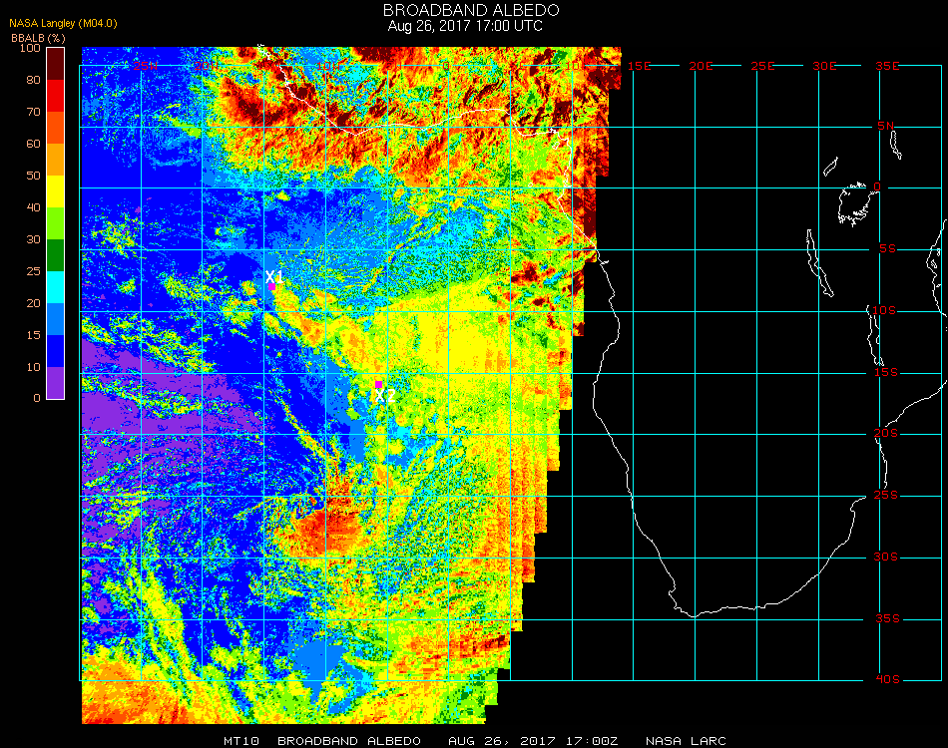Click the legend value 70
The height and width of the screenshot is (748, 948).
point(33,112)
